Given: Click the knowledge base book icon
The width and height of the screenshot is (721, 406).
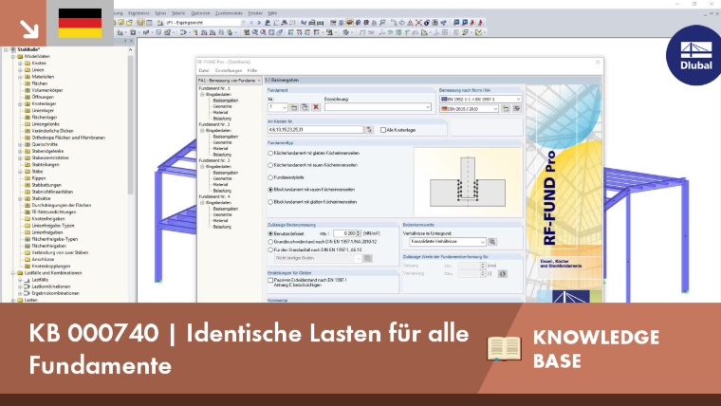Looking at the screenshot, I should tap(505, 348).
